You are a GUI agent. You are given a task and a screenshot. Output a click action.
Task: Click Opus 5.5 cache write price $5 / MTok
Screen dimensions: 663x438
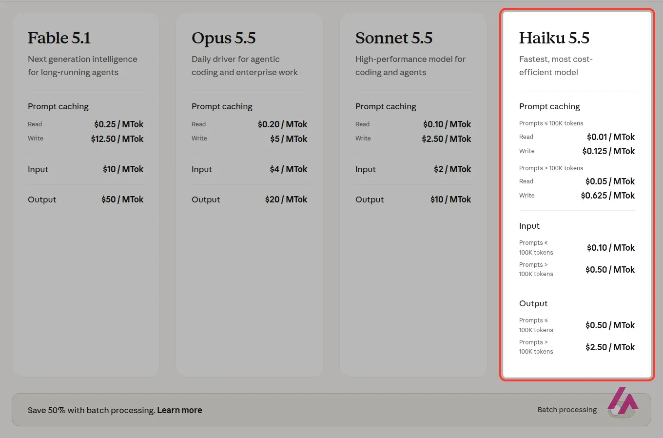click(x=289, y=139)
